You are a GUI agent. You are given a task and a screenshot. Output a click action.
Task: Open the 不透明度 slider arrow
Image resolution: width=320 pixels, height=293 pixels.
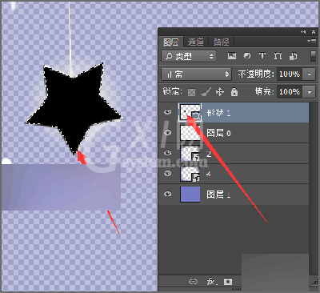tap(310, 74)
